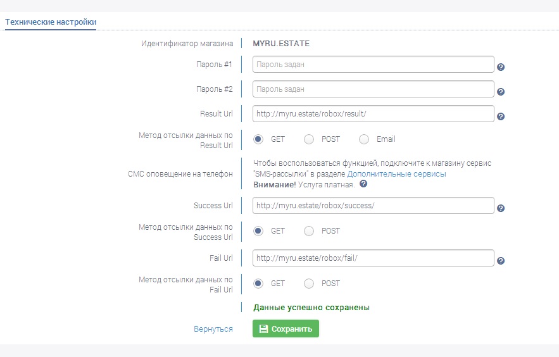The height and width of the screenshot is (357, 559).
Task: Select GET for Result Url method
Action: (258, 139)
